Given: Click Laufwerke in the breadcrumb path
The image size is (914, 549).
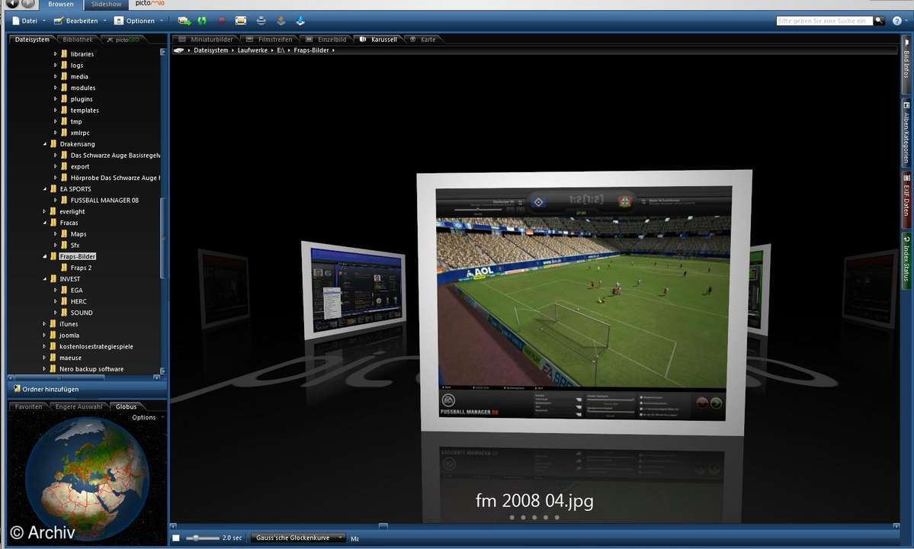Looking at the screenshot, I should (252, 50).
